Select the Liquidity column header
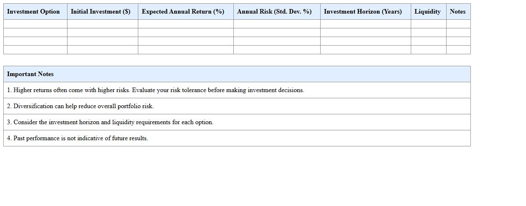 pyautogui.click(x=427, y=12)
